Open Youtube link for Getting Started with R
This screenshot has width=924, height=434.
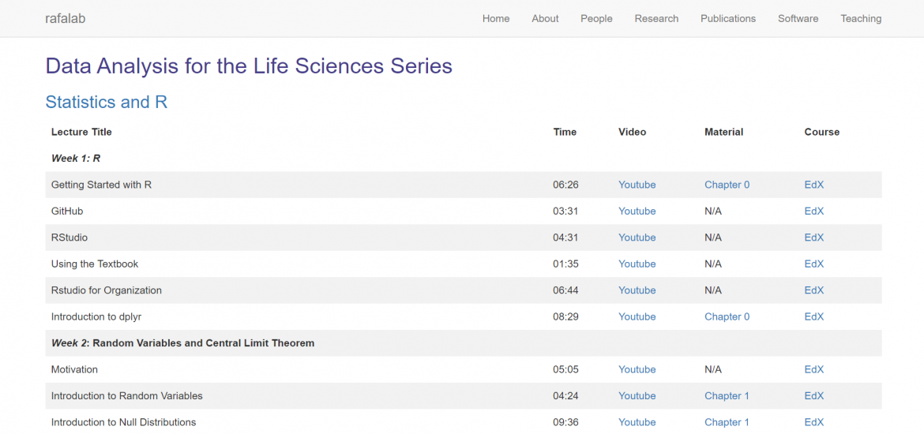point(637,185)
